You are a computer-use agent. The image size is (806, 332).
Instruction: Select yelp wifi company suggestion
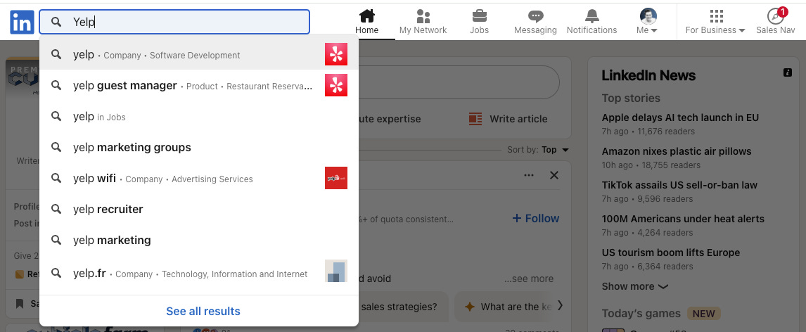[199, 179]
